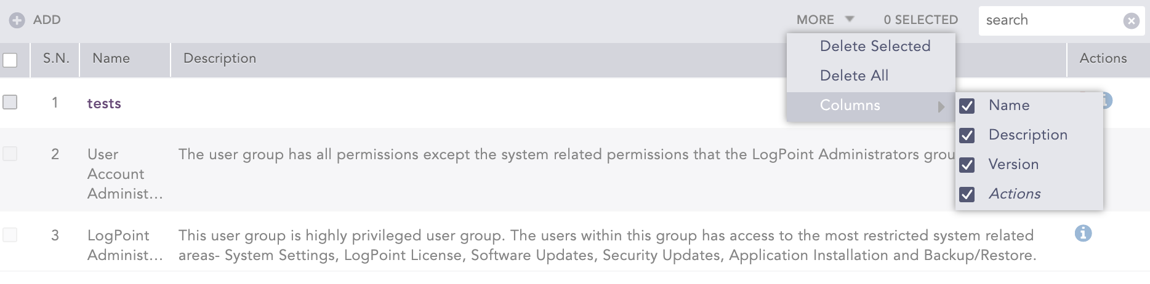This screenshot has height=284, width=1150.
Task: Click the S.N. column header
Action: [55, 58]
